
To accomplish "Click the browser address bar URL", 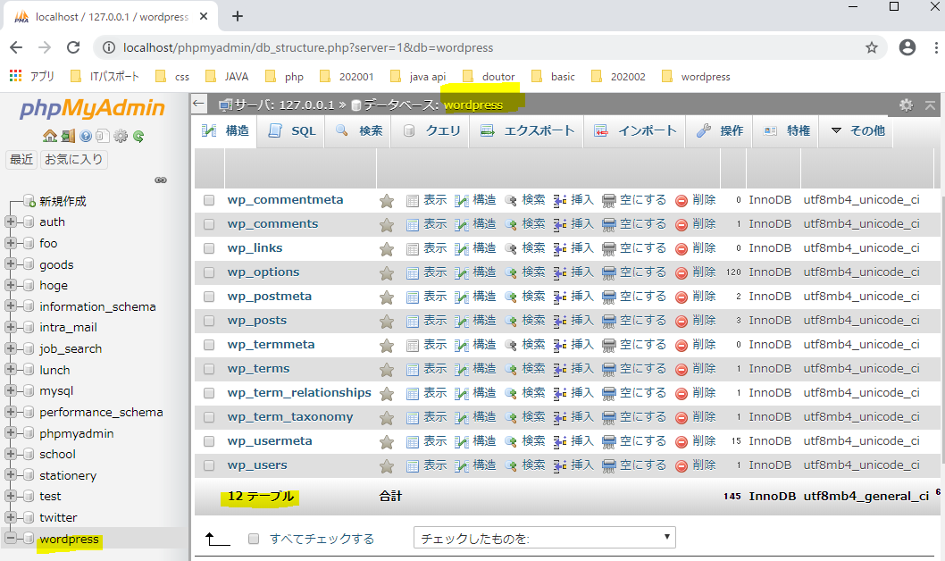I will coord(308,47).
